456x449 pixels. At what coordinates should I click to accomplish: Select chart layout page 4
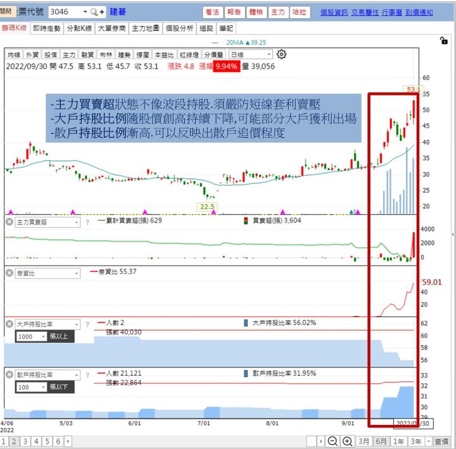36,441
